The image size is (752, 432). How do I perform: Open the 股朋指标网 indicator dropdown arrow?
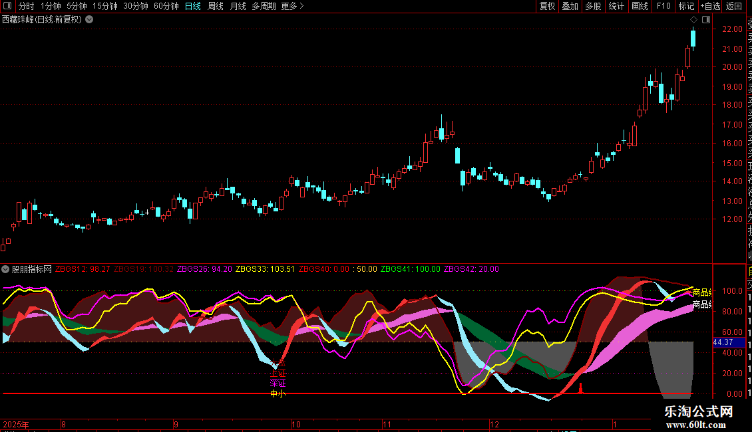tap(6, 269)
